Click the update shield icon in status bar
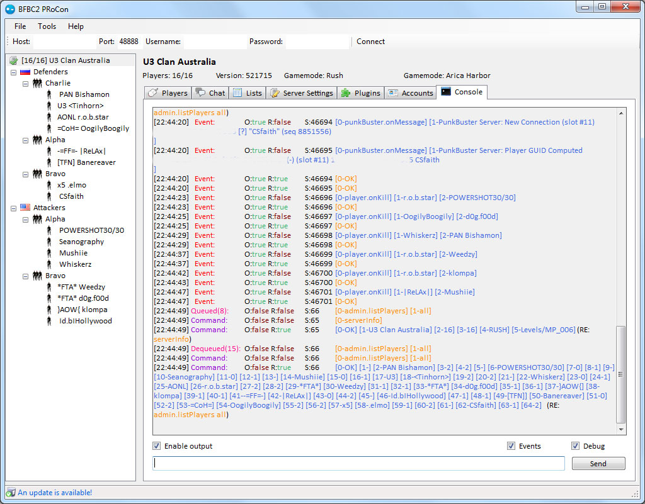Image resolution: width=645 pixels, height=504 pixels. pyautogui.click(x=10, y=493)
